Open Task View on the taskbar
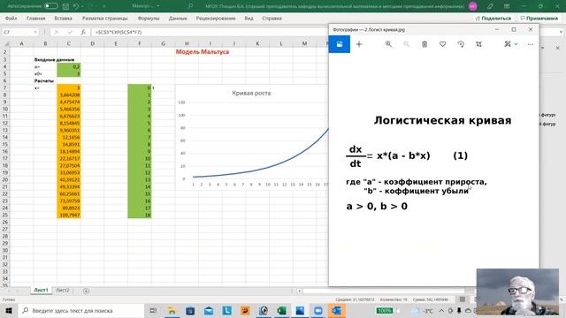 pos(153,310)
